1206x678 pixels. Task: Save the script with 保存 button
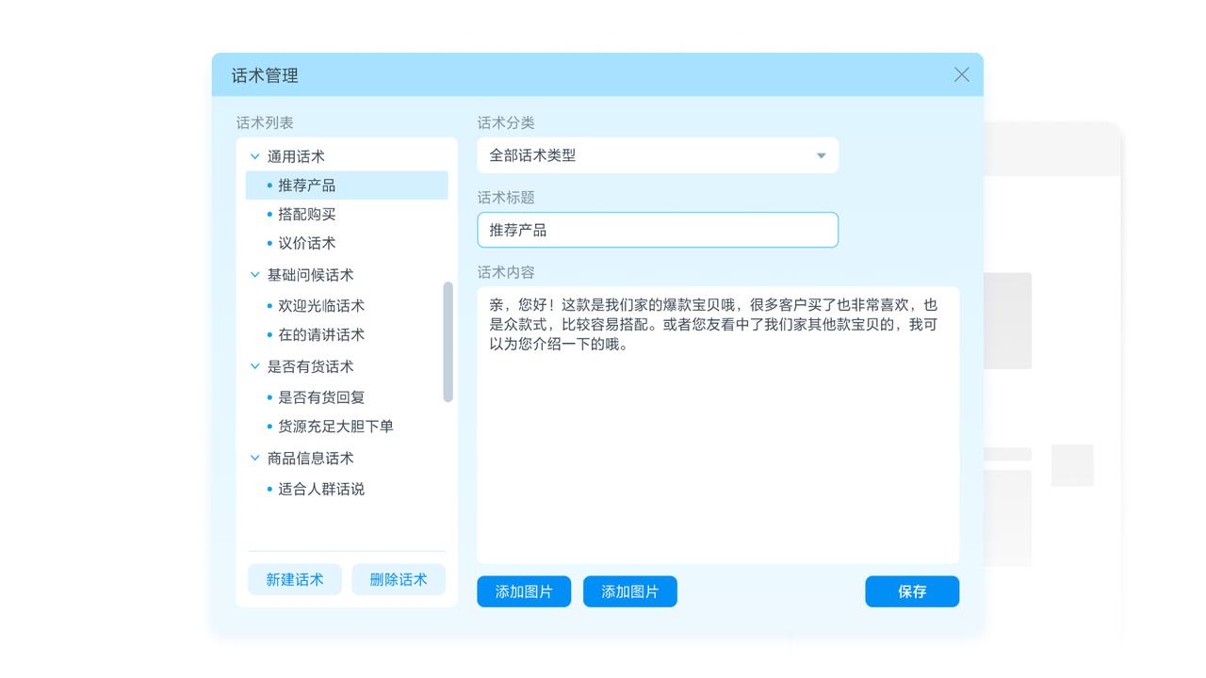911,591
